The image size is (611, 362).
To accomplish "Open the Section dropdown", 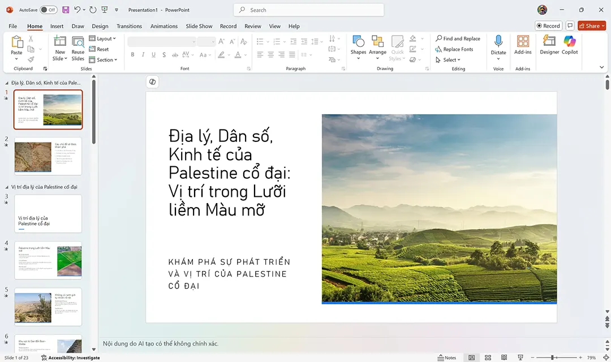I will pos(104,59).
